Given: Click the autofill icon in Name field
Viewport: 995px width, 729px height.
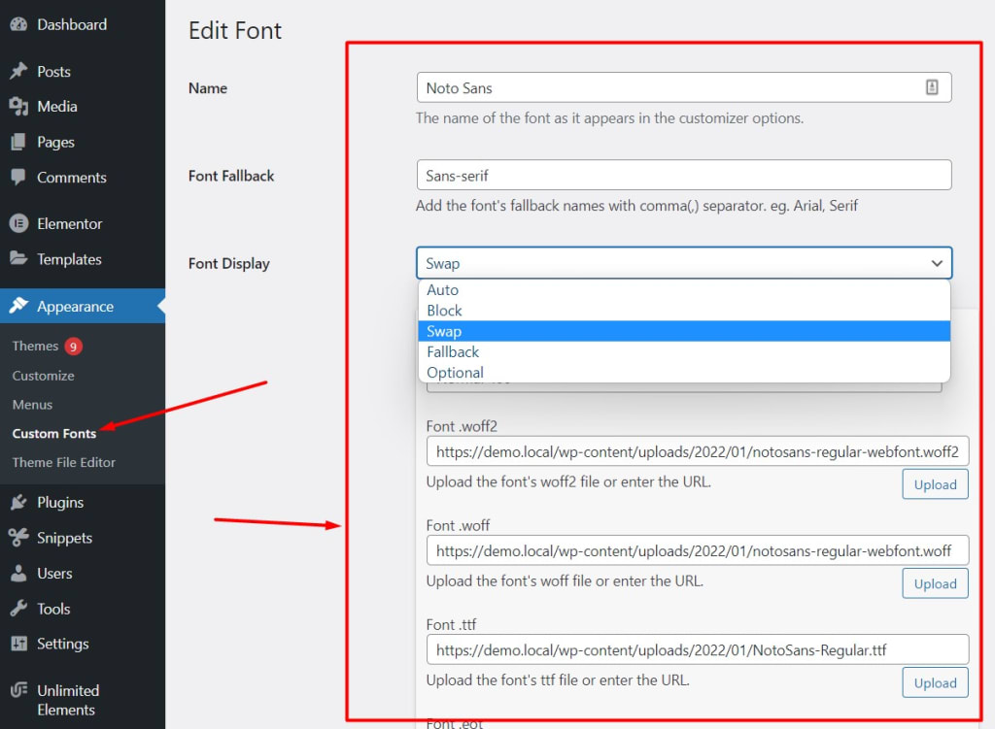Looking at the screenshot, I should [932, 87].
